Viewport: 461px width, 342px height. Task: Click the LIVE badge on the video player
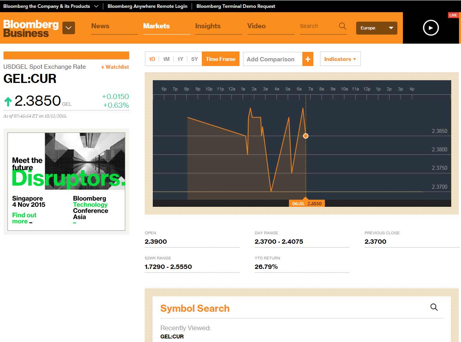[x=454, y=15]
